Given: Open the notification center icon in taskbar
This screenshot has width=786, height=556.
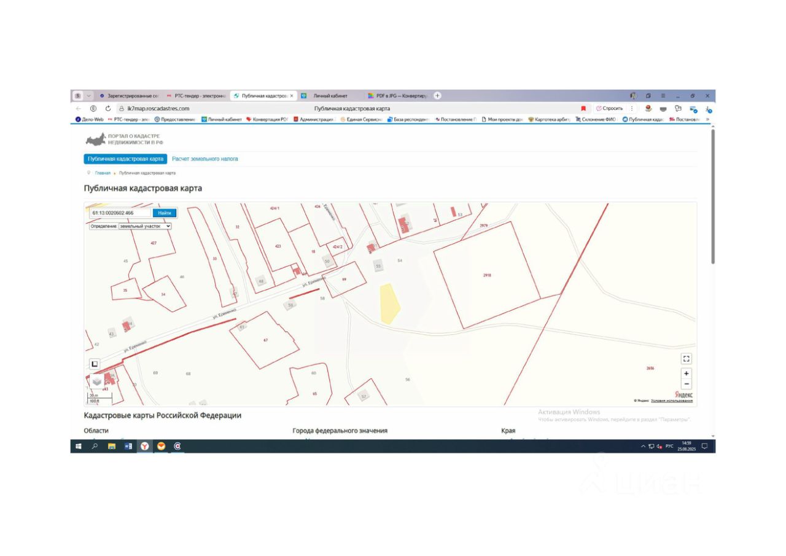Looking at the screenshot, I should click(705, 447).
